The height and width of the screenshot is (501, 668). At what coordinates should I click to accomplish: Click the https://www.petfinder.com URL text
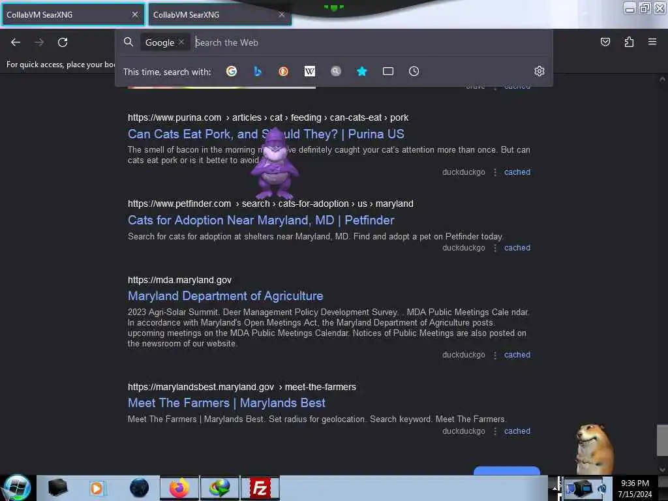[x=179, y=204]
